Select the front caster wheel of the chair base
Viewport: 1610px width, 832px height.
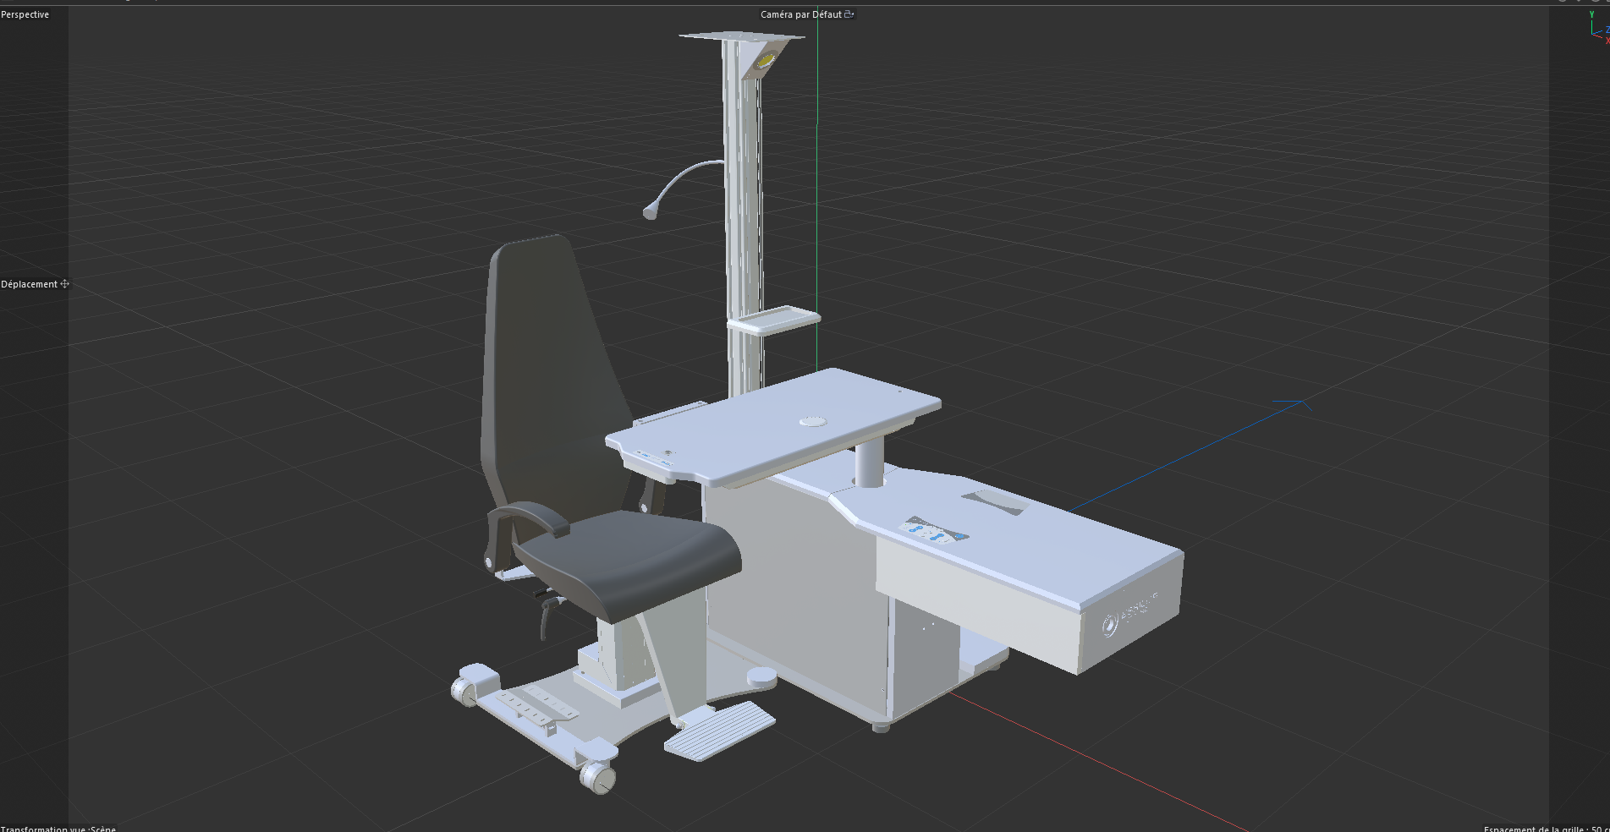pyautogui.click(x=597, y=777)
